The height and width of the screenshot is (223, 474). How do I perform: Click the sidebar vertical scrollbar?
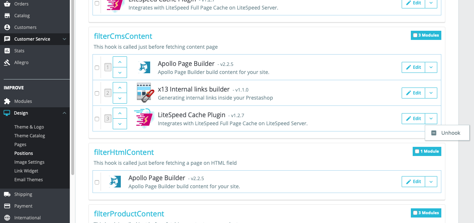[72, 88]
